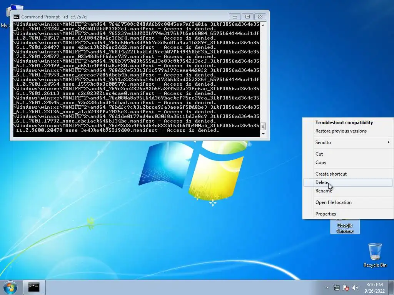394x295 pixels.
Task: Select the Recycle Bin desktop icon
Action: pos(375,255)
